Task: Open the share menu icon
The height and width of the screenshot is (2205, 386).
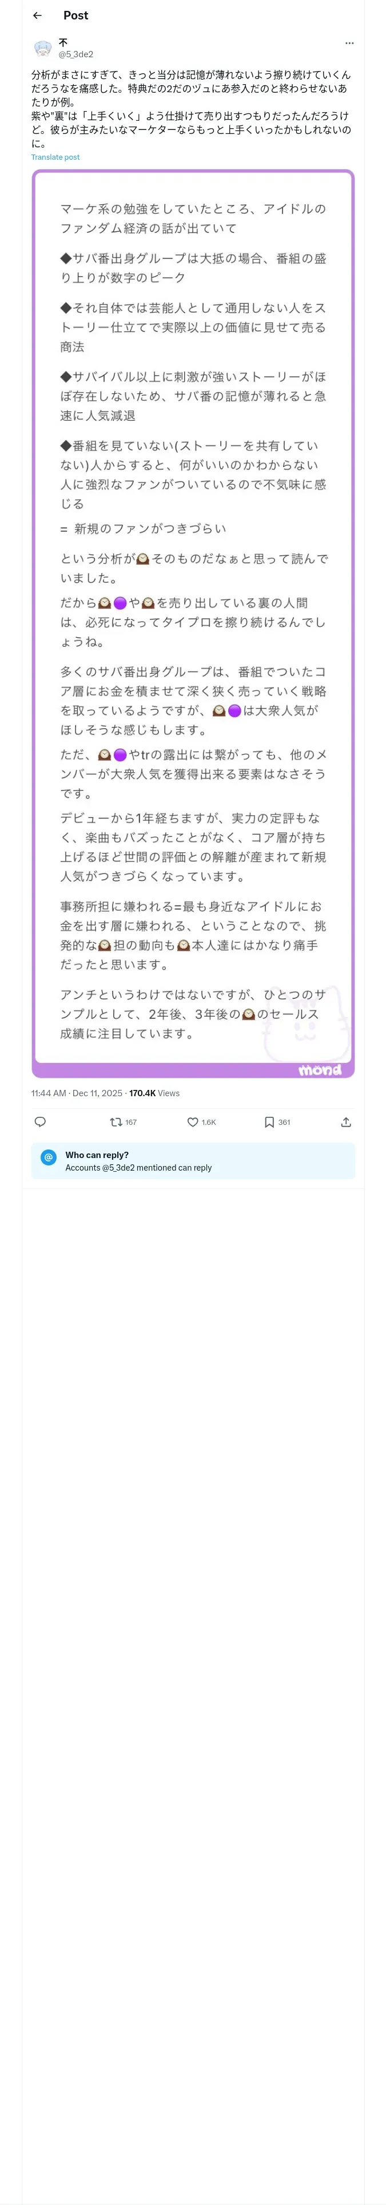Action: [x=346, y=1121]
